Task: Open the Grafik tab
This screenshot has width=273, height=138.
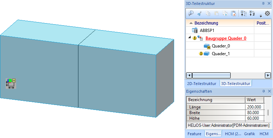Action: coord(249,134)
